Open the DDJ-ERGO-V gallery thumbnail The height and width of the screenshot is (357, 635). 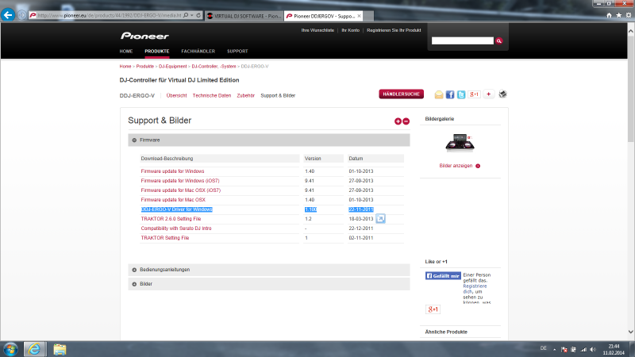click(x=460, y=143)
